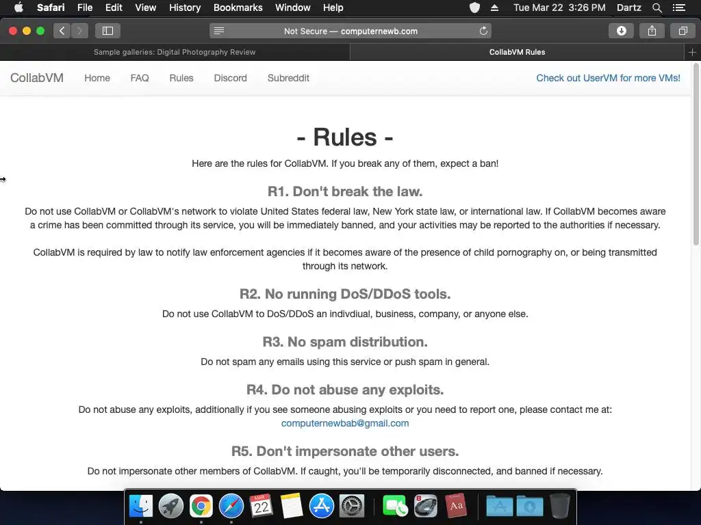
Task: Open the Rules nav link
Action: click(x=181, y=78)
